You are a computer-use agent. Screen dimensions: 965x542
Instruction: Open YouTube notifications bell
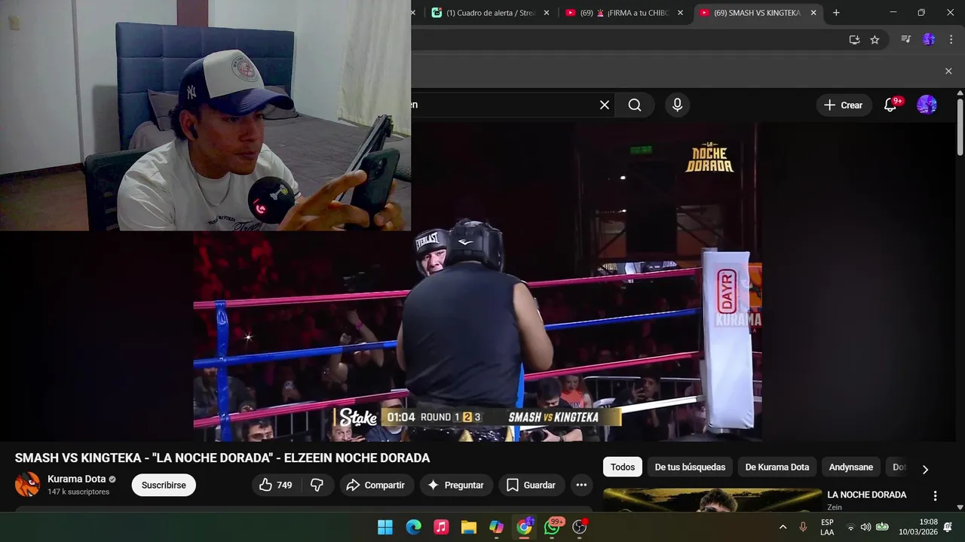tap(890, 105)
